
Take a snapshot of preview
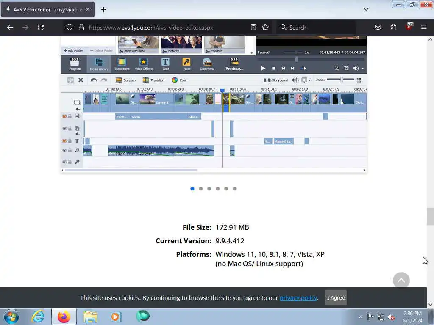[346, 68]
